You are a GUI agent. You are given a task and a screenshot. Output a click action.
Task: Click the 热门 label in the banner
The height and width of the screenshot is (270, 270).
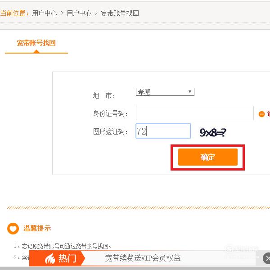67,258
